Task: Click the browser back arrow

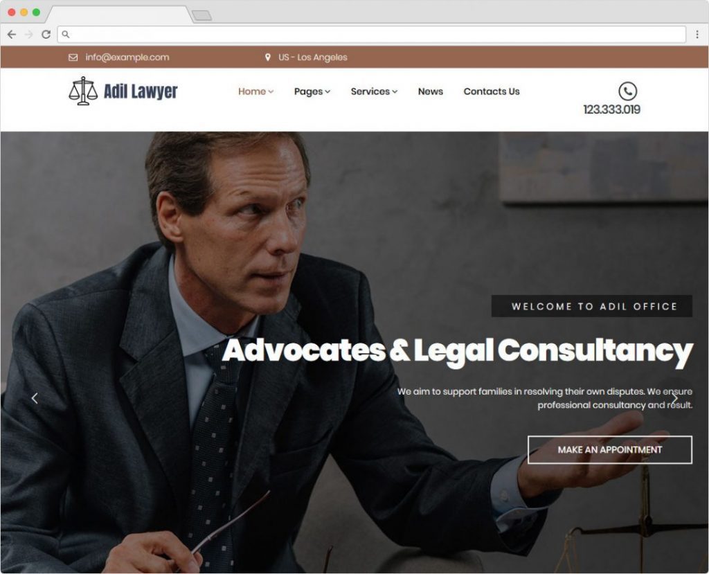Action: coord(12,35)
